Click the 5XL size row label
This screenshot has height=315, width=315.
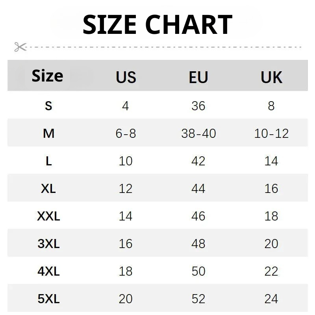point(48,299)
